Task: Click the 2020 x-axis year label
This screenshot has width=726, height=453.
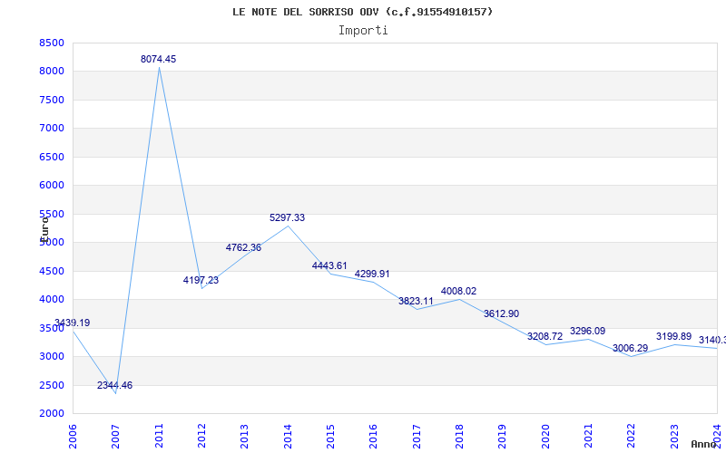Action: tap(545, 437)
